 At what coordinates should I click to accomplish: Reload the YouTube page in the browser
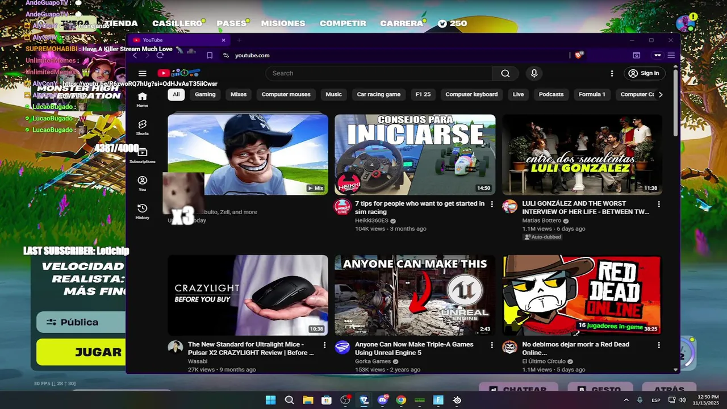click(x=160, y=55)
